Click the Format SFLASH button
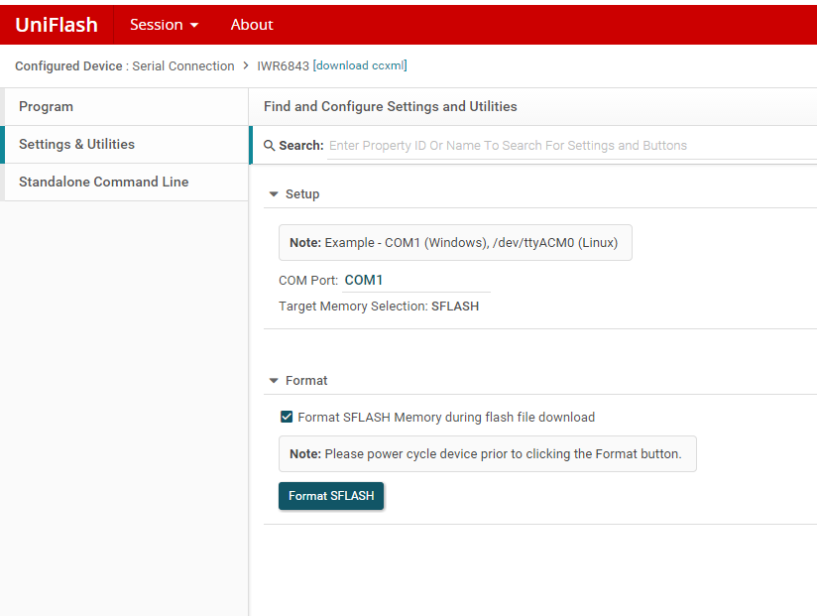Image resolution: width=817 pixels, height=616 pixels. point(331,496)
